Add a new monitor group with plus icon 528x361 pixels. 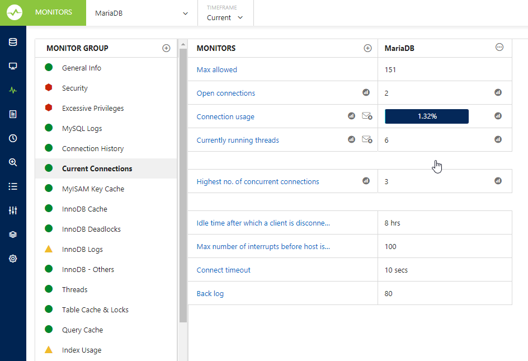tap(166, 48)
